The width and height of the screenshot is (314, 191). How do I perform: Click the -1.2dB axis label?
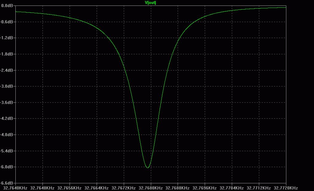6,38
